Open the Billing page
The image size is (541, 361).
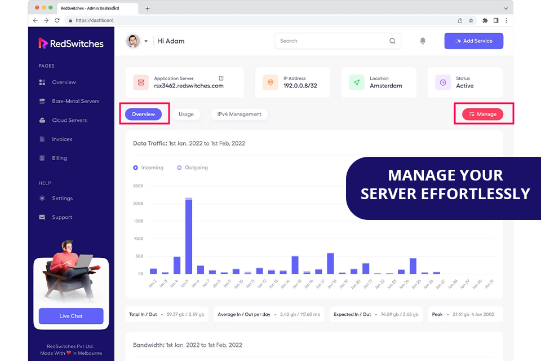click(59, 158)
